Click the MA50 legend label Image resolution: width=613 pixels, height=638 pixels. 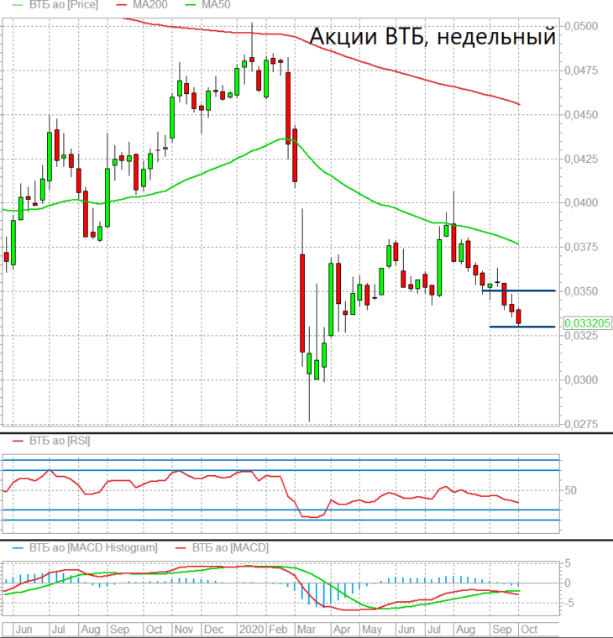tap(216, 5)
